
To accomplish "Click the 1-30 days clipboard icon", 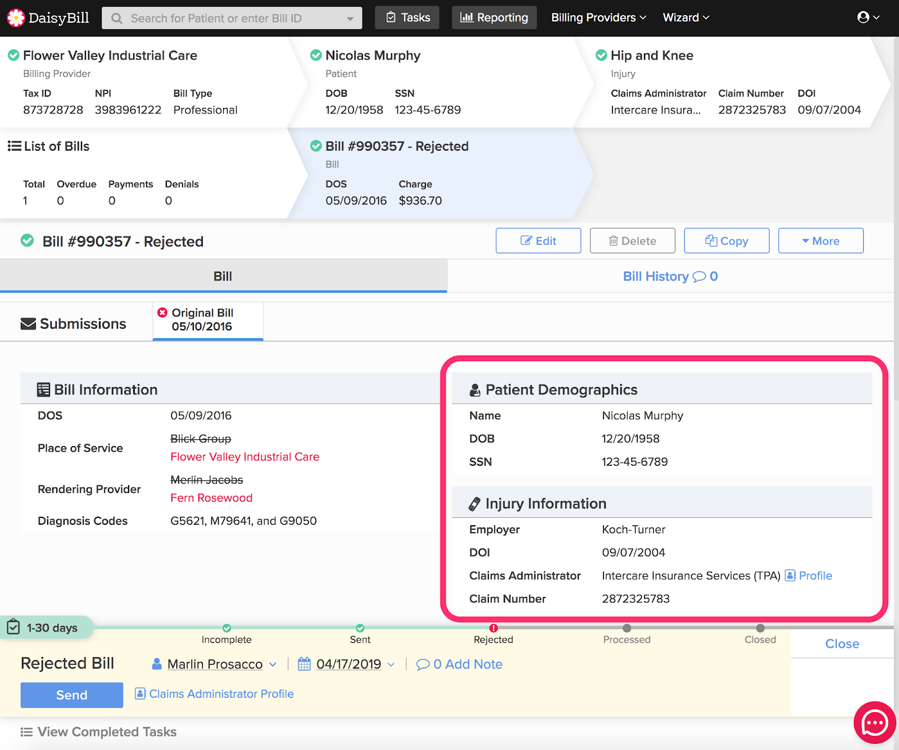I will point(13,627).
